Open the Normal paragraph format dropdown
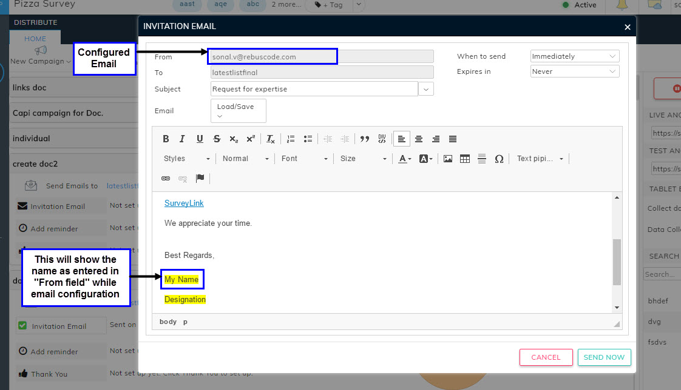The height and width of the screenshot is (390, 681). coord(245,159)
